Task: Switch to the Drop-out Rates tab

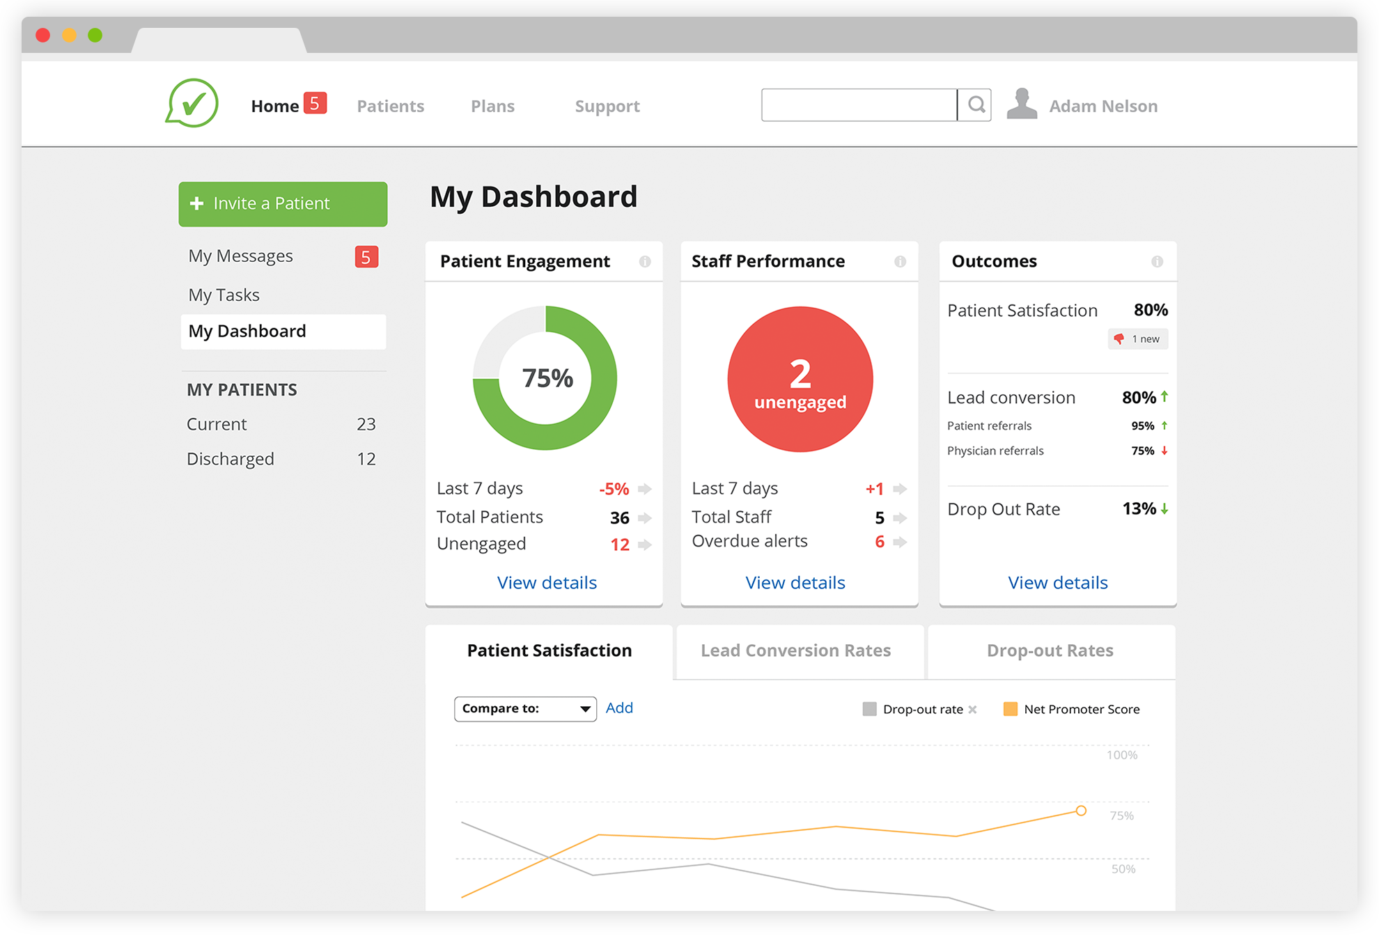Action: coord(1050,651)
